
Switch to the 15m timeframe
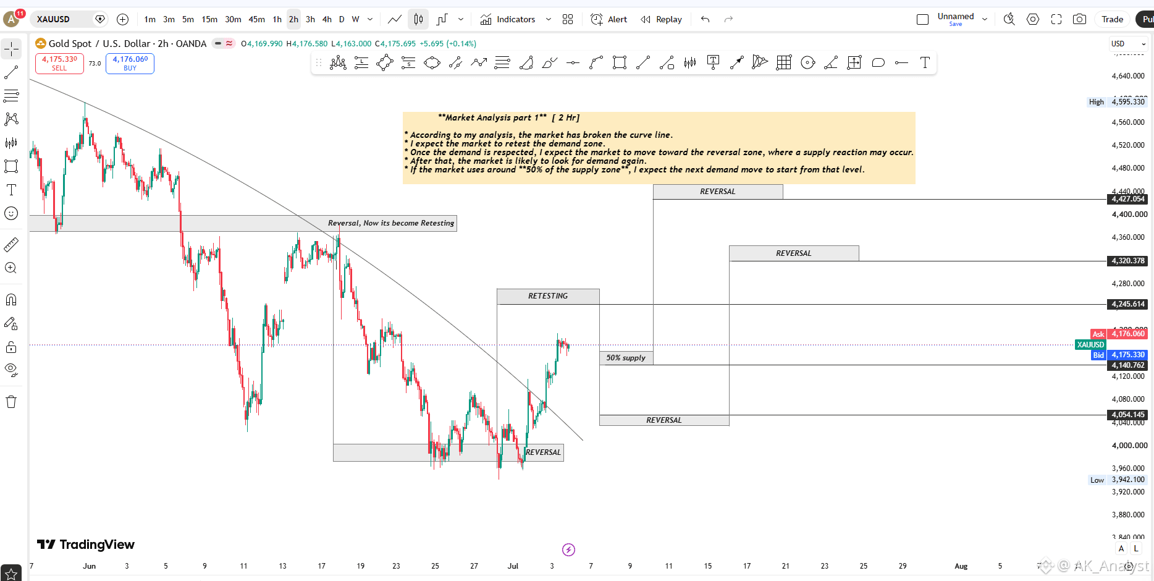(x=209, y=19)
